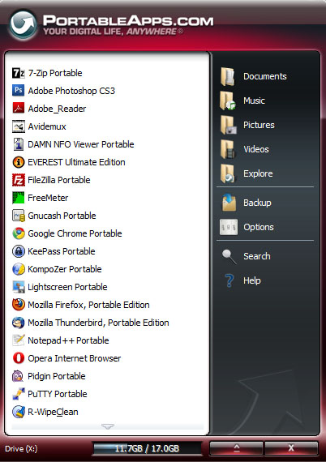The image size is (326, 462).
Task: Click the 'Gnucash Portable' name
Action: [x=62, y=216]
